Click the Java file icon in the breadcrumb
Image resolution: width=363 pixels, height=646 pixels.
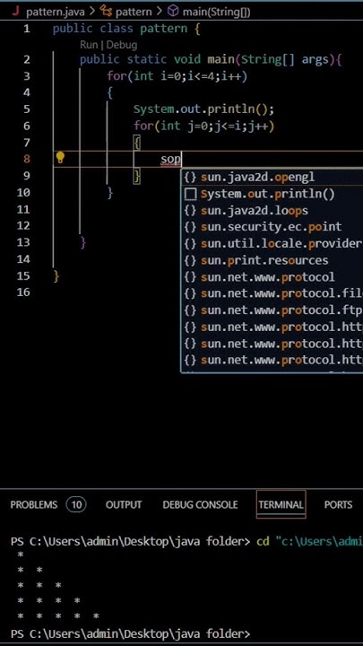point(15,11)
